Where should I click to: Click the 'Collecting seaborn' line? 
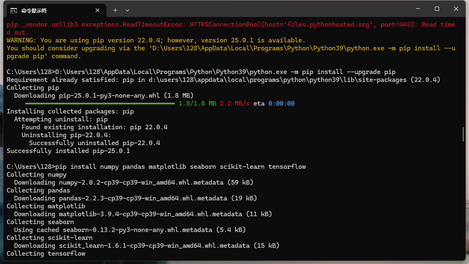[x=40, y=222]
